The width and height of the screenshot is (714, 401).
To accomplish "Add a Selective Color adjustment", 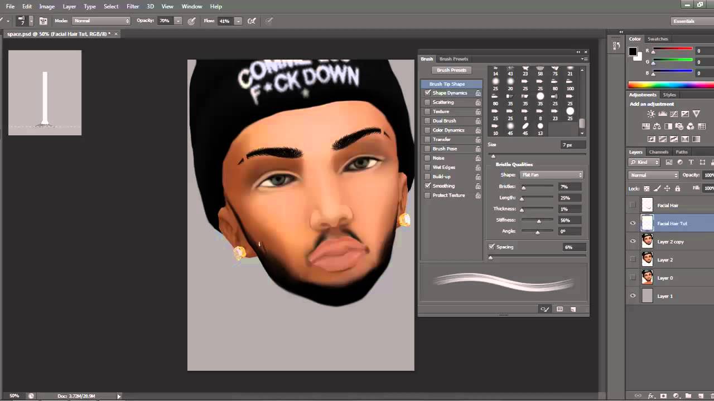I will (x=685, y=139).
